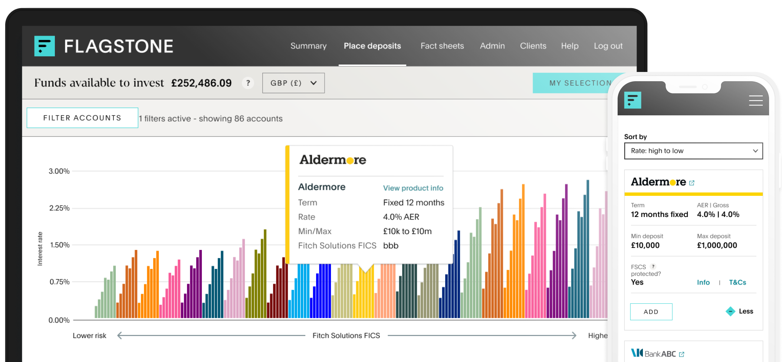Click the MY SELECTION button
This screenshot has width=782, height=362.
coord(573,83)
